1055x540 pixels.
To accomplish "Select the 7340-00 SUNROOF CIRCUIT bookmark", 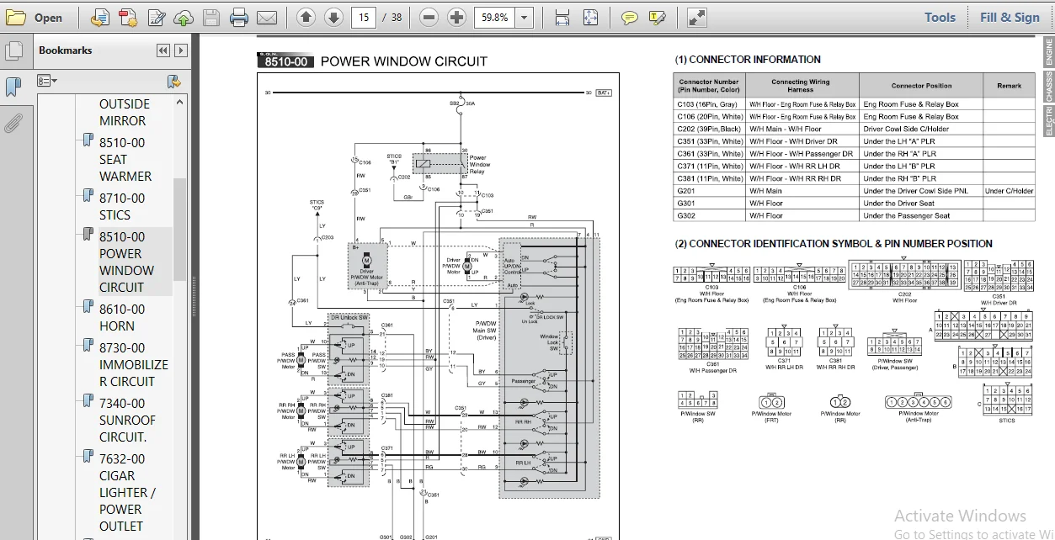I will point(128,420).
